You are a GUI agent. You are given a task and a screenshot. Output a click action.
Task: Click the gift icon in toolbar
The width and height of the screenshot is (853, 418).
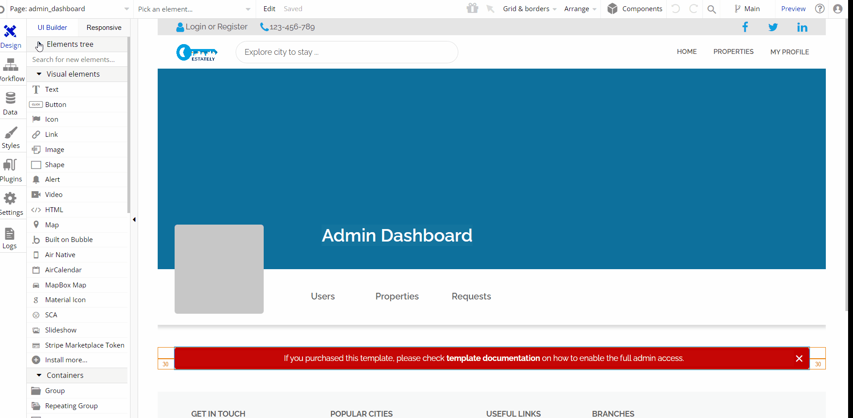[x=472, y=8]
